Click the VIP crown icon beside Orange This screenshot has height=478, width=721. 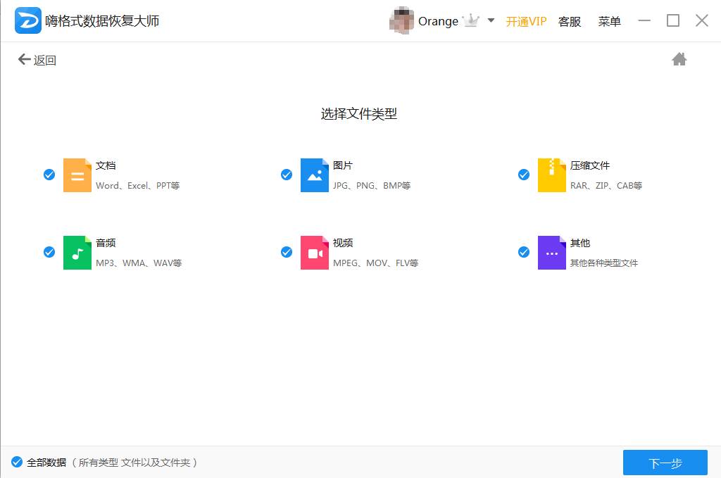pyautogui.click(x=470, y=20)
